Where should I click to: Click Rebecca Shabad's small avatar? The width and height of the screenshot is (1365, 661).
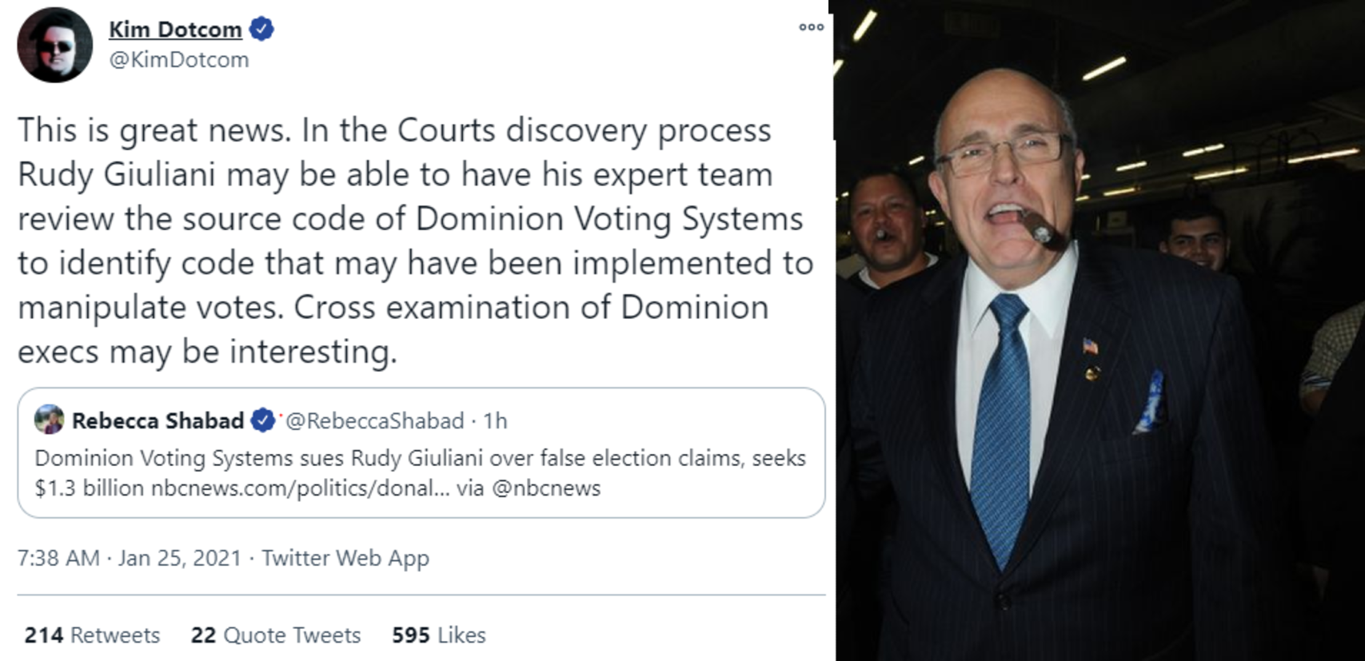coord(50,420)
